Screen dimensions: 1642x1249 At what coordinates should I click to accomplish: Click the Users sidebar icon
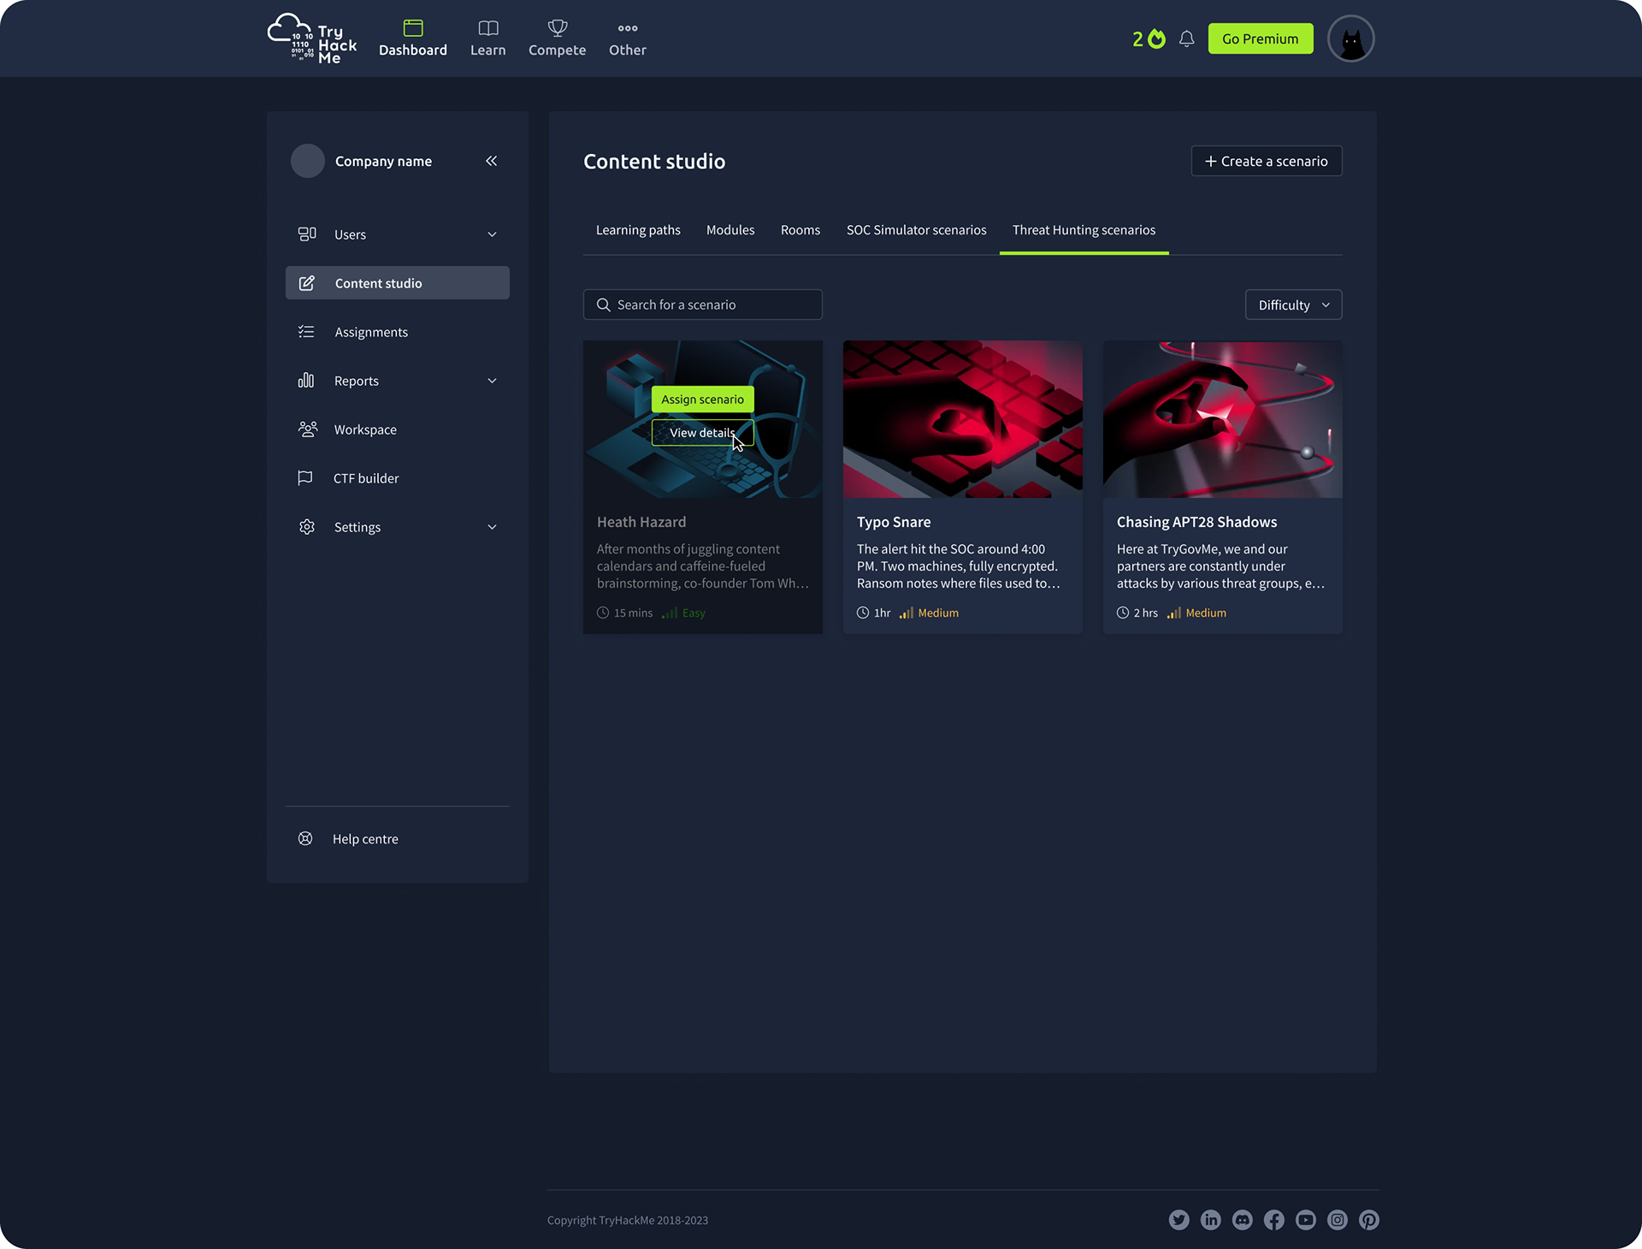point(307,234)
